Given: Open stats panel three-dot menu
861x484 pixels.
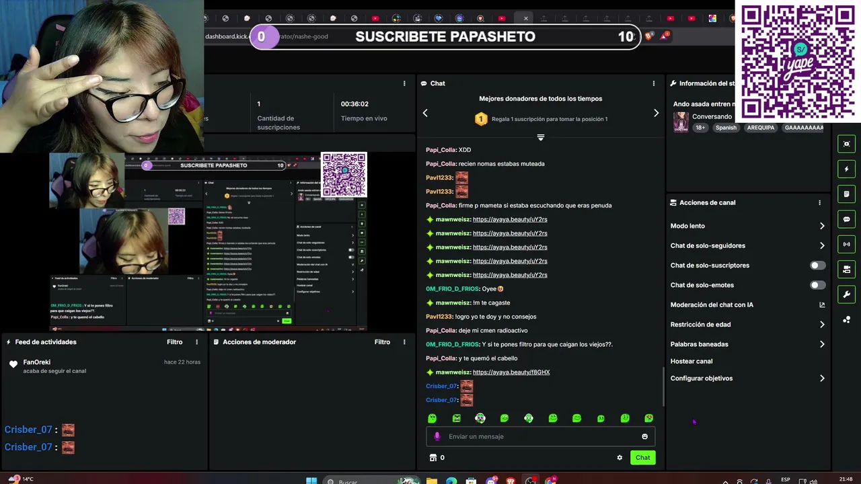Looking at the screenshot, I should click(404, 83).
